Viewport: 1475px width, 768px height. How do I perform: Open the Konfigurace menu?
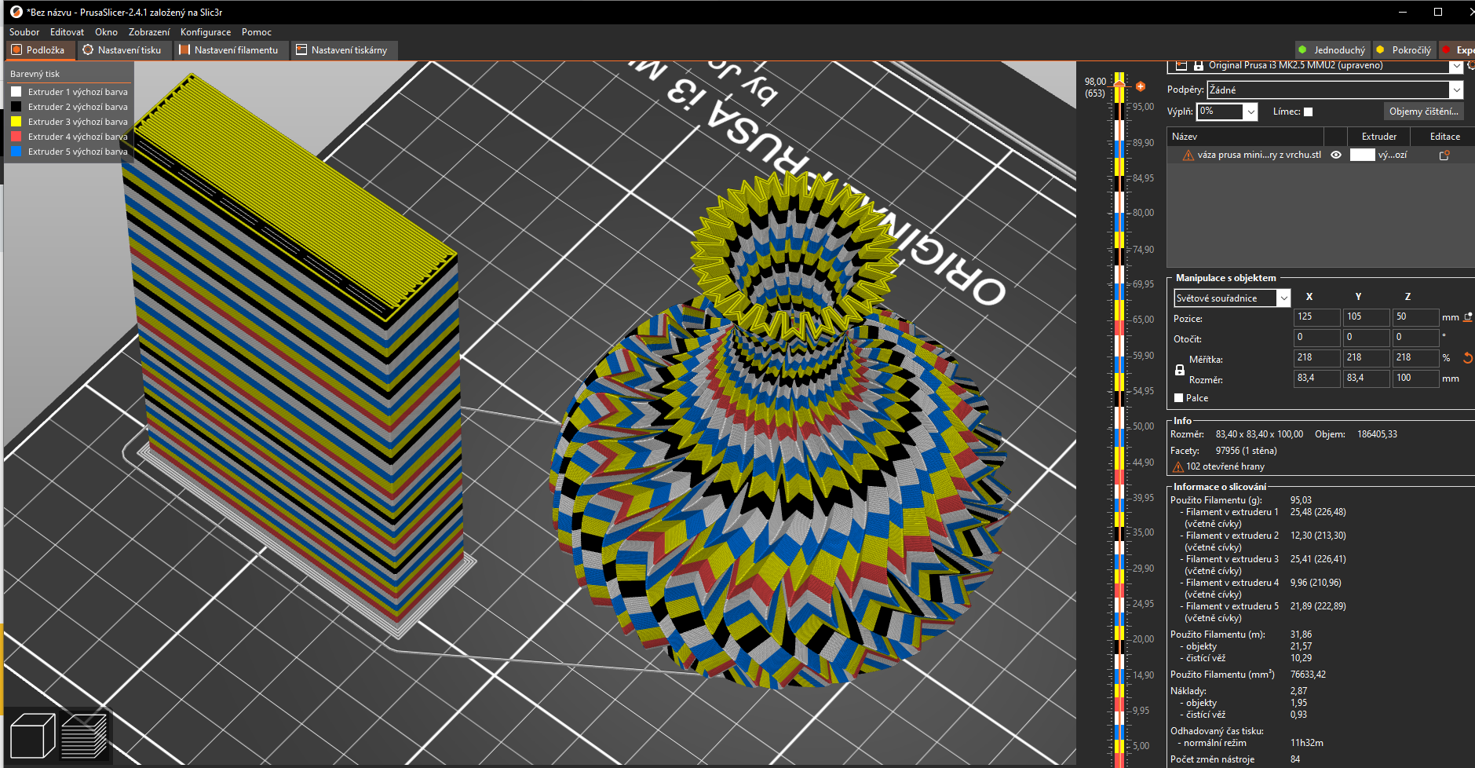click(x=206, y=32)
